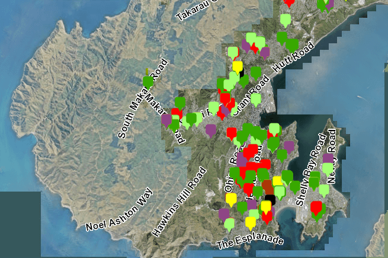
Task: Click the purple marker southwest of Ohiro yellow marker
Action: (224, 215)
